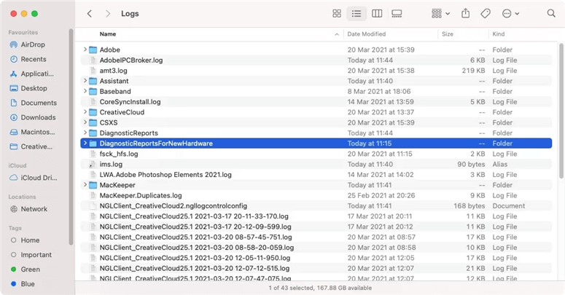
Task: Select the ims.log alias
Action: (x=316, y=164)
